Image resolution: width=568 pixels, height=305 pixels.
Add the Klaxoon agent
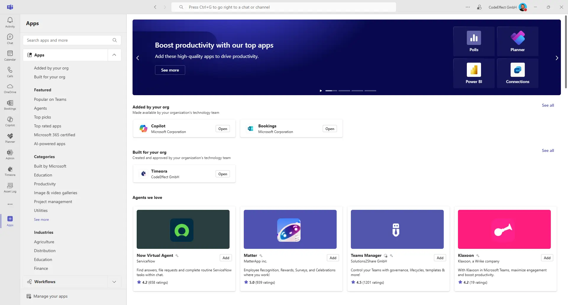click(547, 258)
